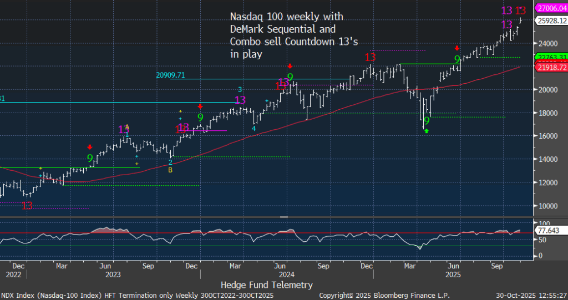The image size is (568, 300).
Task: Select the red down arrow at July 2024 peak
Action: tap(290, 65)
